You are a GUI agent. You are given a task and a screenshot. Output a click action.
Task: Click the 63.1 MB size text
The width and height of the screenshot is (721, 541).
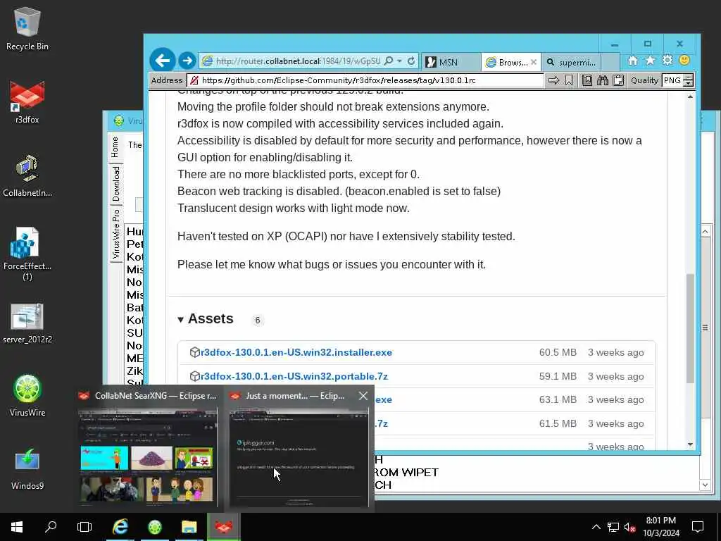(x=558, y=400)
